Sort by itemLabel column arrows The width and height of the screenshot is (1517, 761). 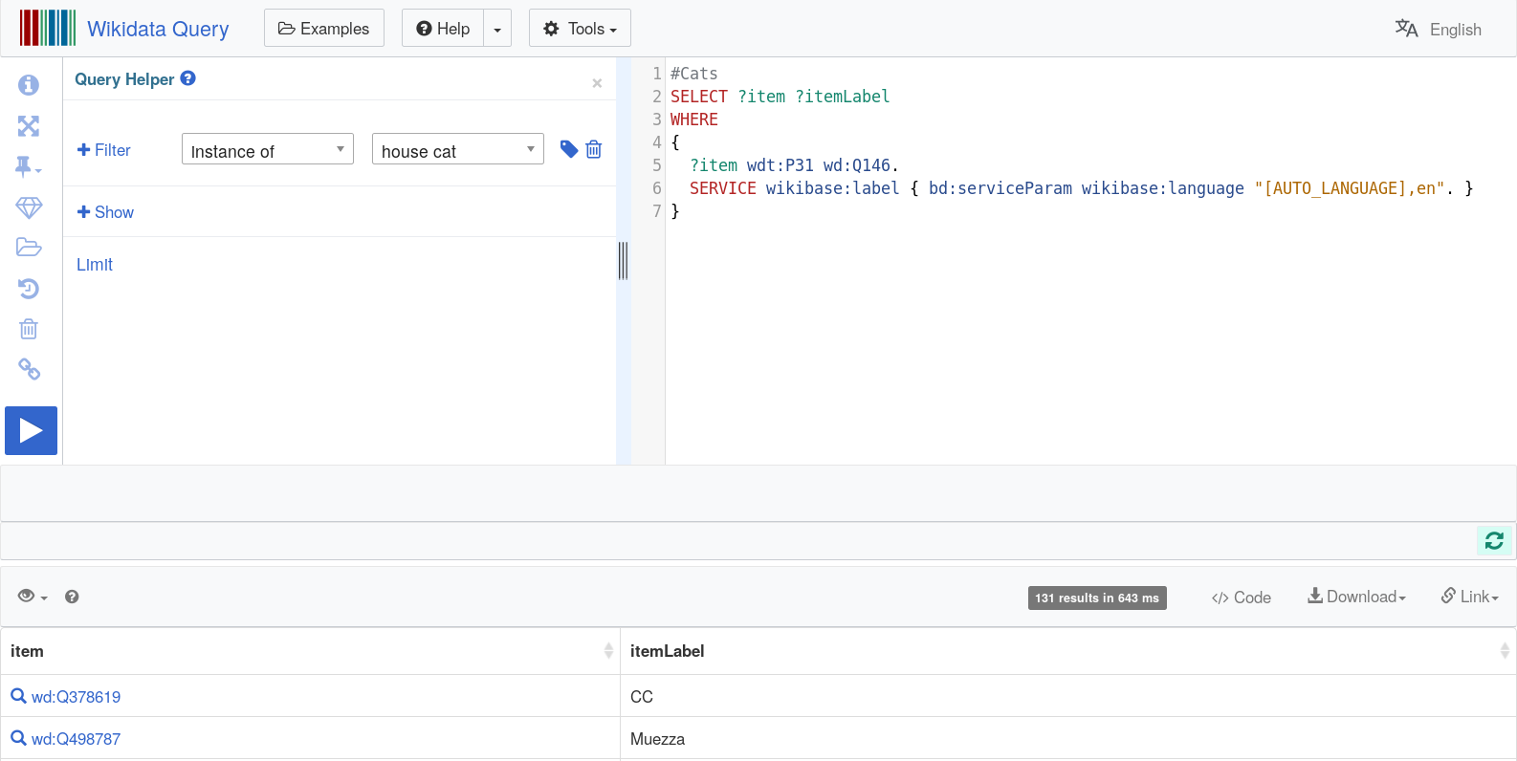click(1505, 651)
